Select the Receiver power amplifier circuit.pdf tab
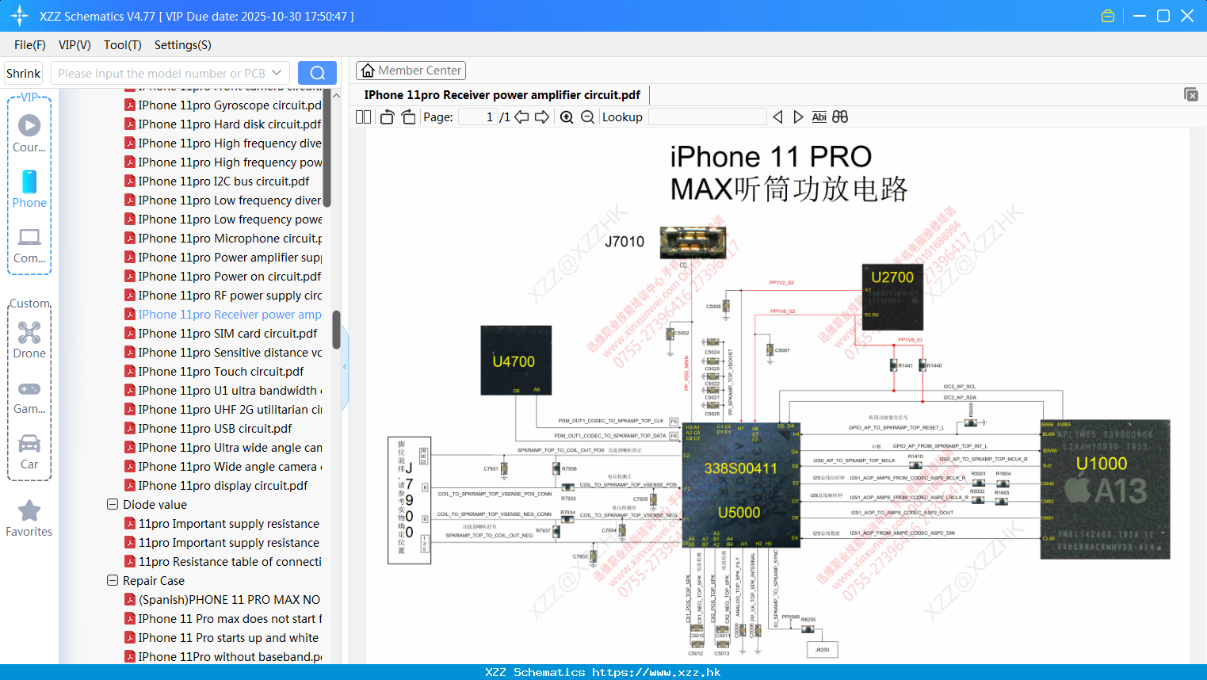Screen dimensions: 1207x680 [x=502, y=95]
